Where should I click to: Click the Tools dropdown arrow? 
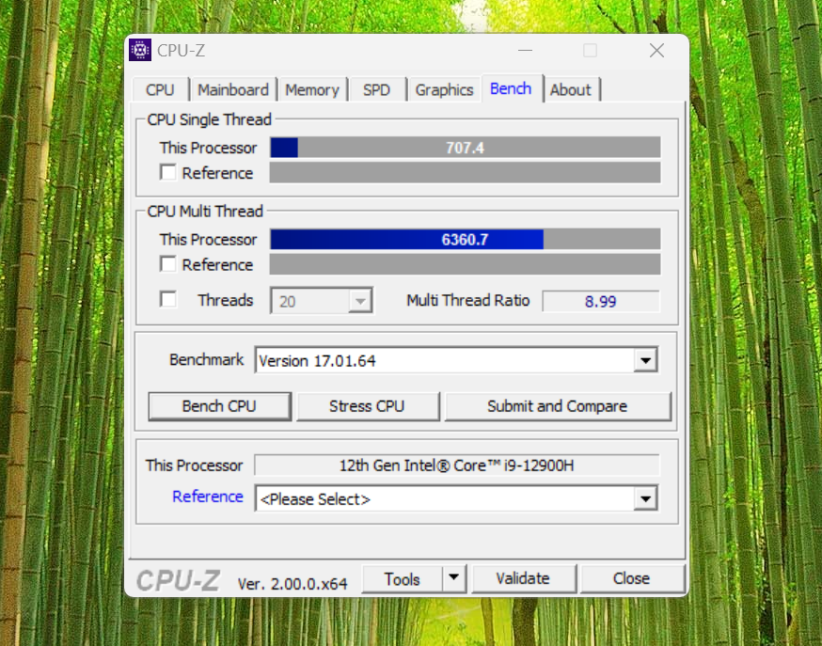pyautogui.click(x=454, y=578)
